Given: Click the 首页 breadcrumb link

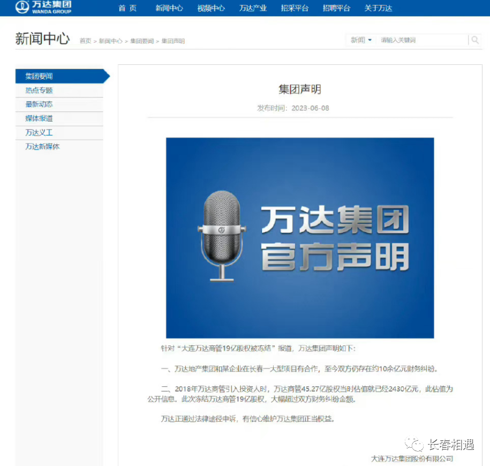Looking at the screenshot, I should [x=85, y=41].
